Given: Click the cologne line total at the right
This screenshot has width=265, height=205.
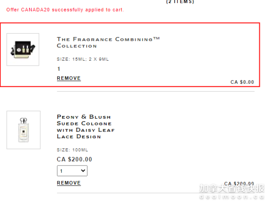Looking at the screenshot, I should click(x=239, y=184).
